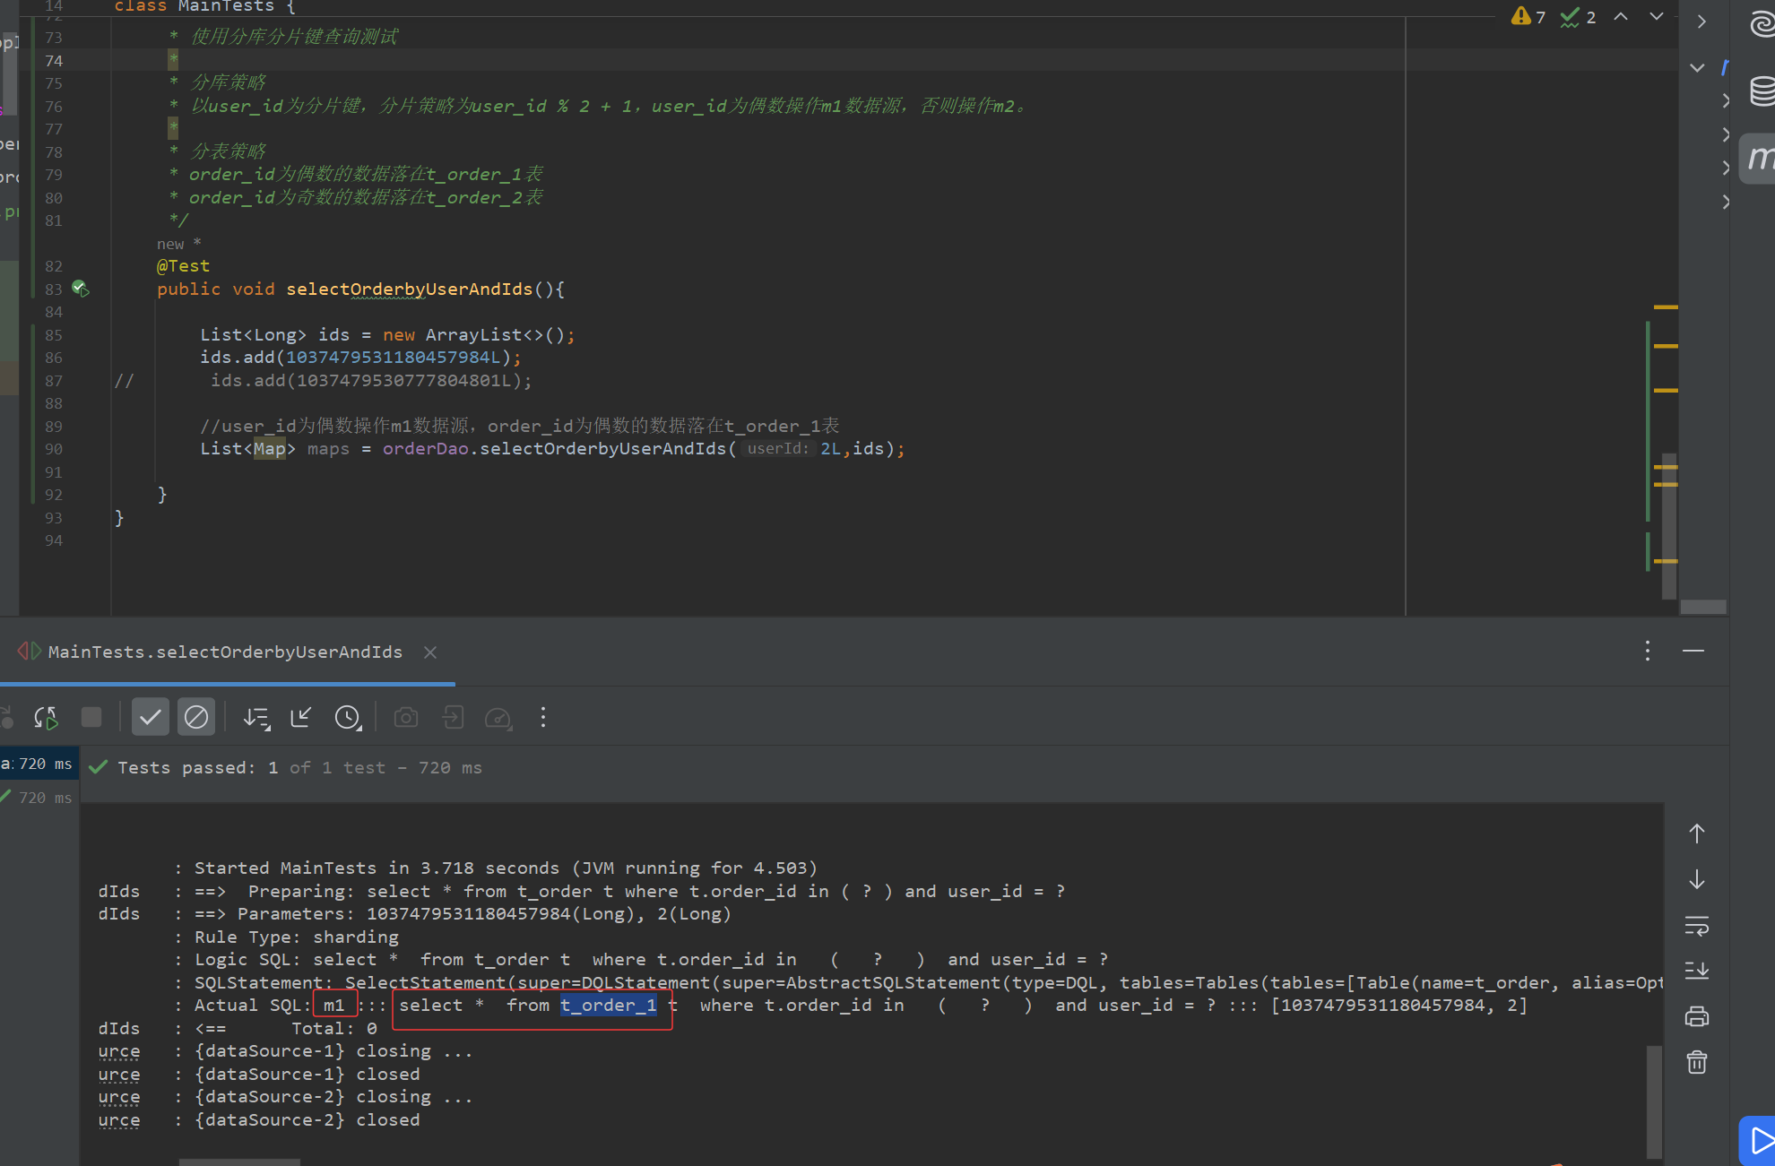Go to previous highlighted error arrow

[x=1621, y=16]
